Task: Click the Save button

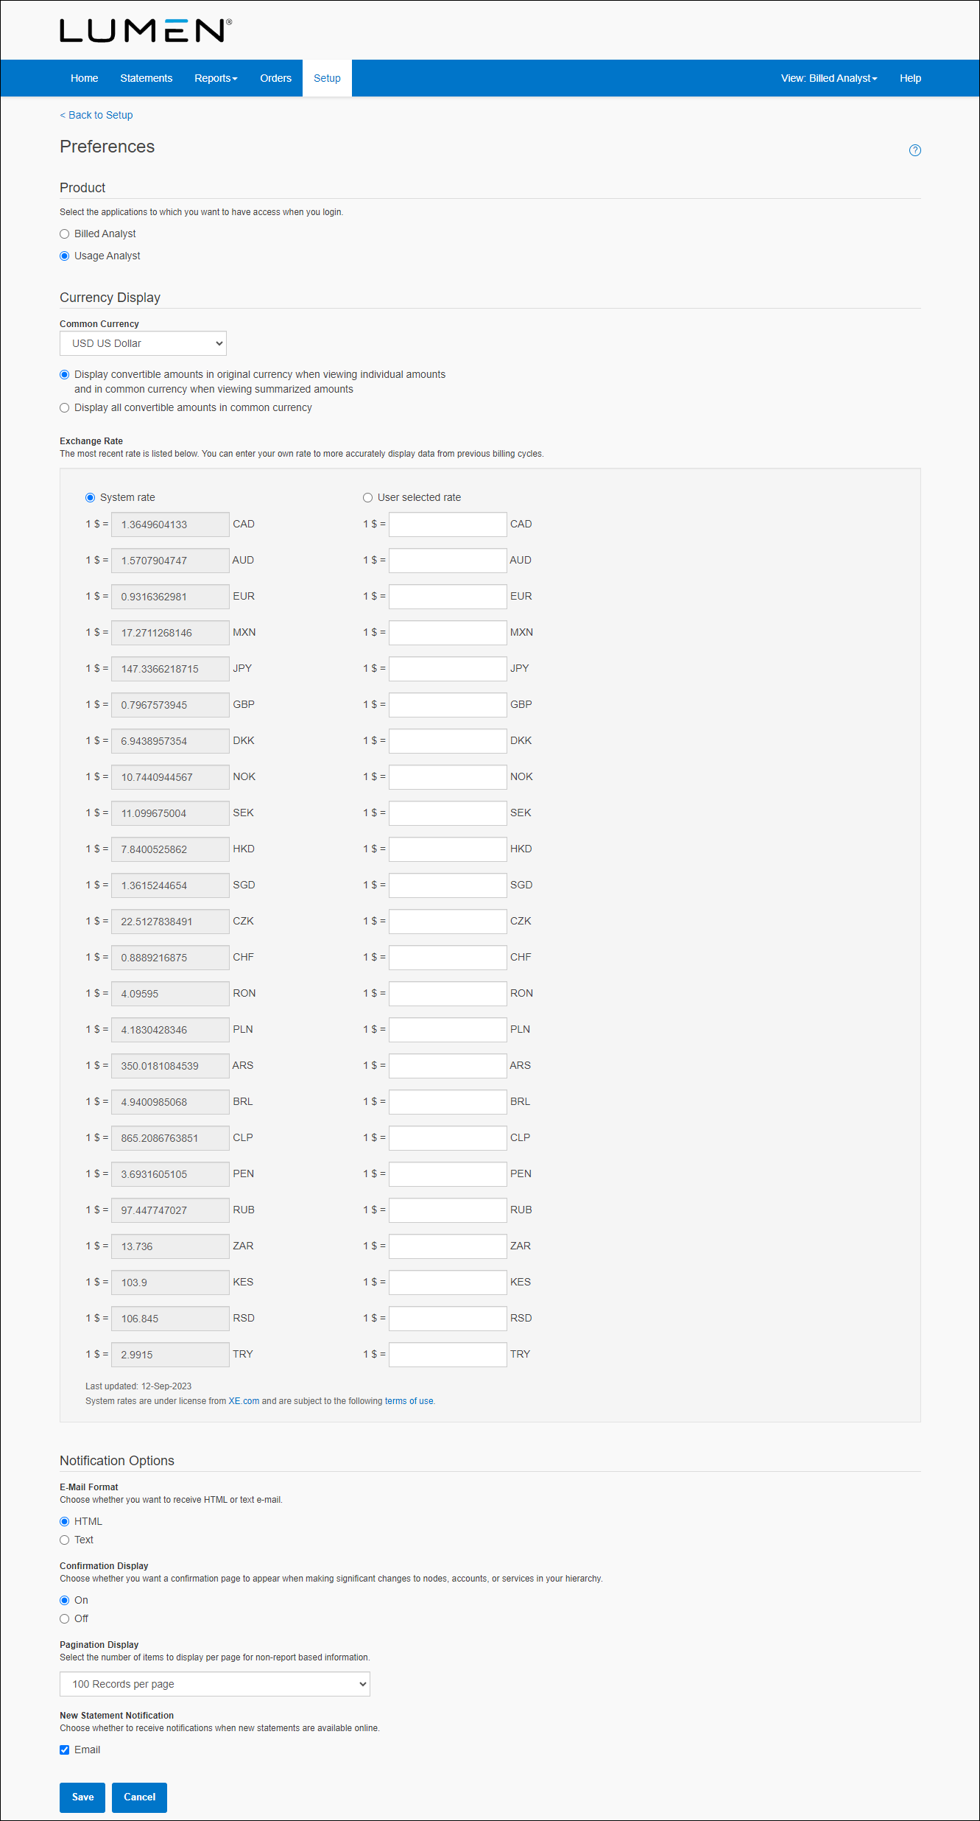Action: click(x=82, y=1797)
